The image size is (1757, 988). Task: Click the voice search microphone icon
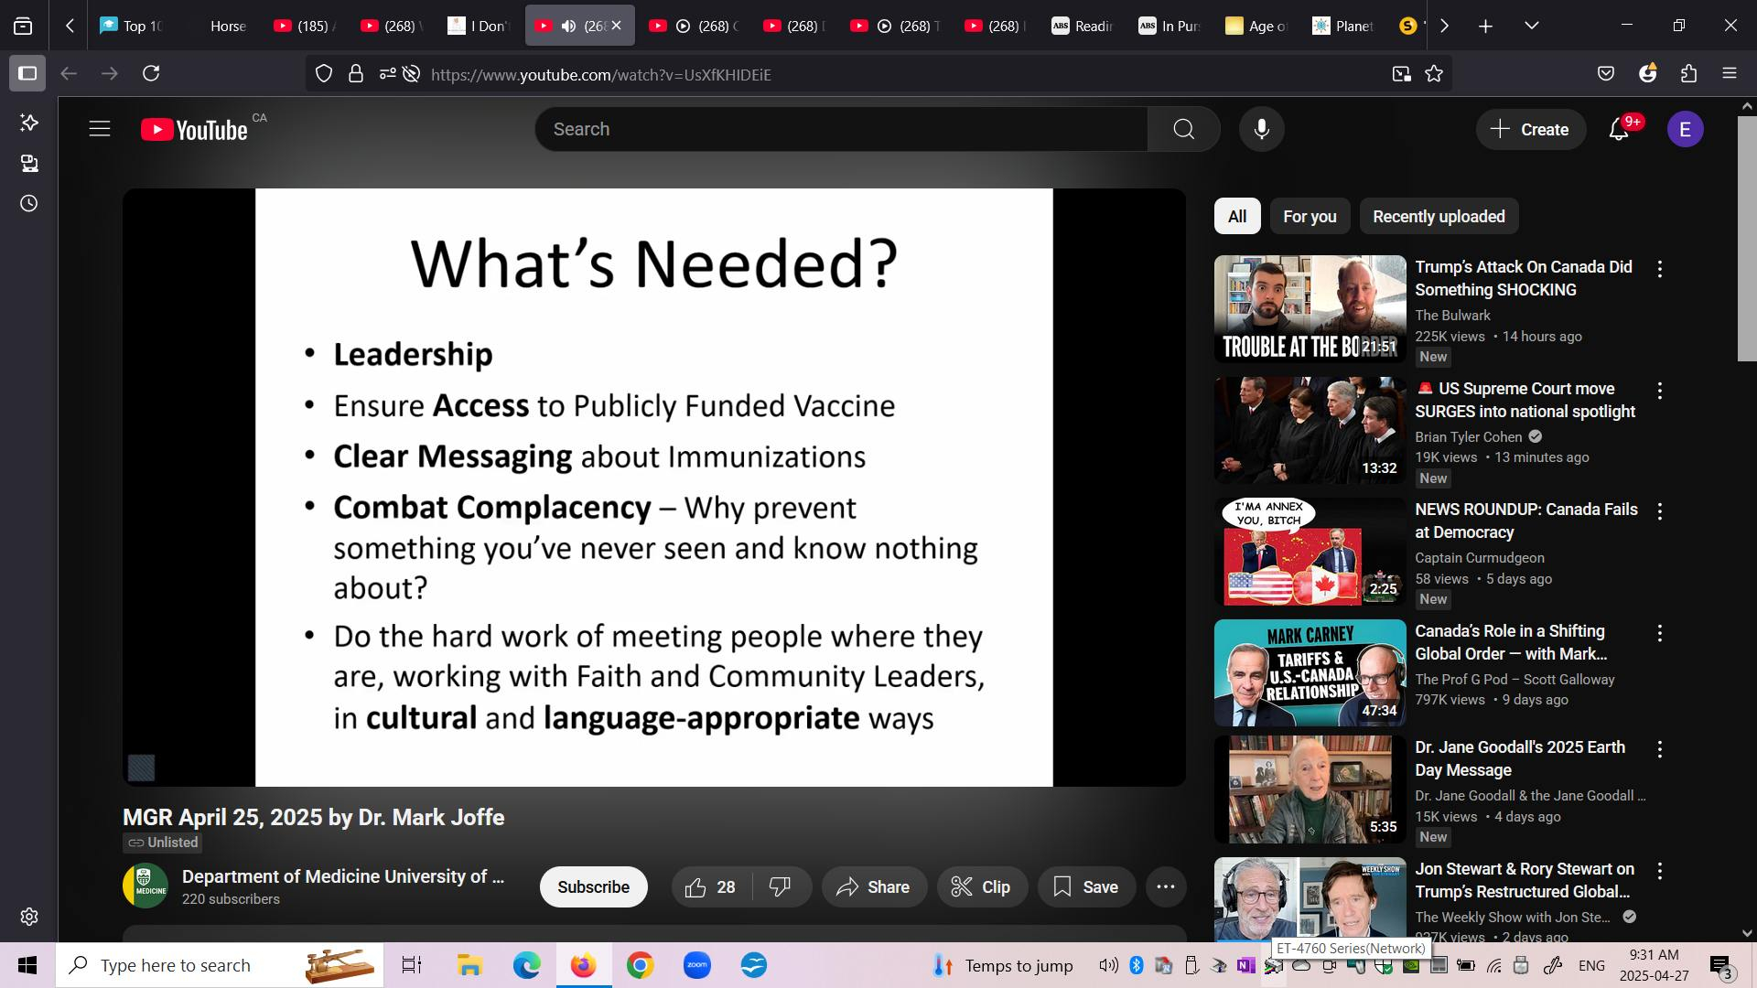click(1261, 129)
